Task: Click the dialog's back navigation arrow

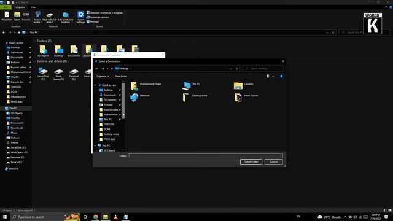Action: point(97,69)
